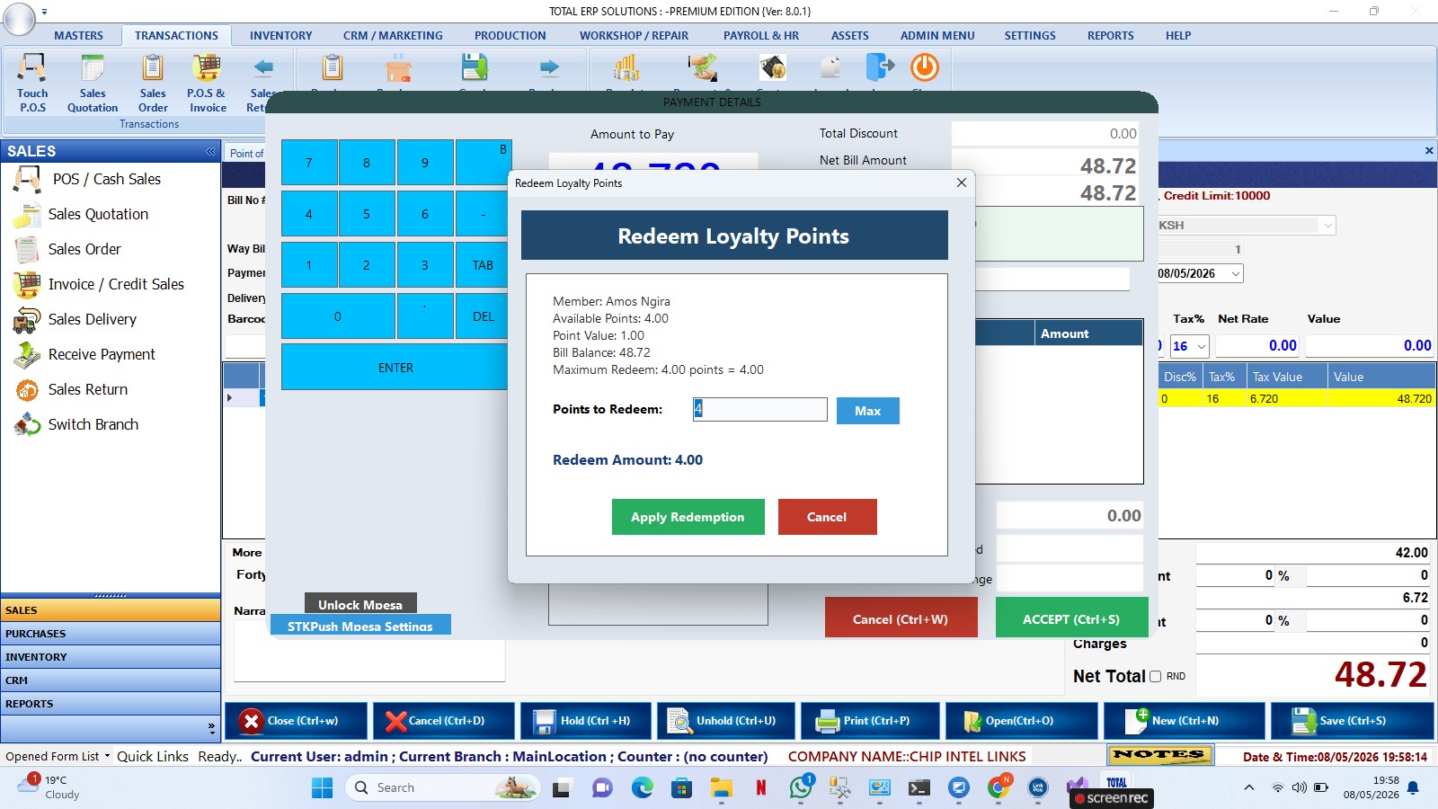The image size is (1438, 809).
Task: Open File Explorer from the taskbar
Action: 721,788
